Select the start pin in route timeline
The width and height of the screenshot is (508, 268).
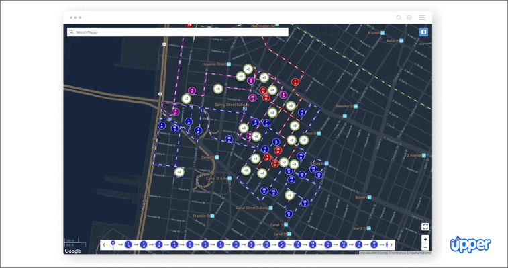click(113, 244)
